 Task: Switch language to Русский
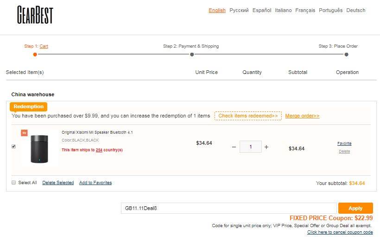[239, 10]
